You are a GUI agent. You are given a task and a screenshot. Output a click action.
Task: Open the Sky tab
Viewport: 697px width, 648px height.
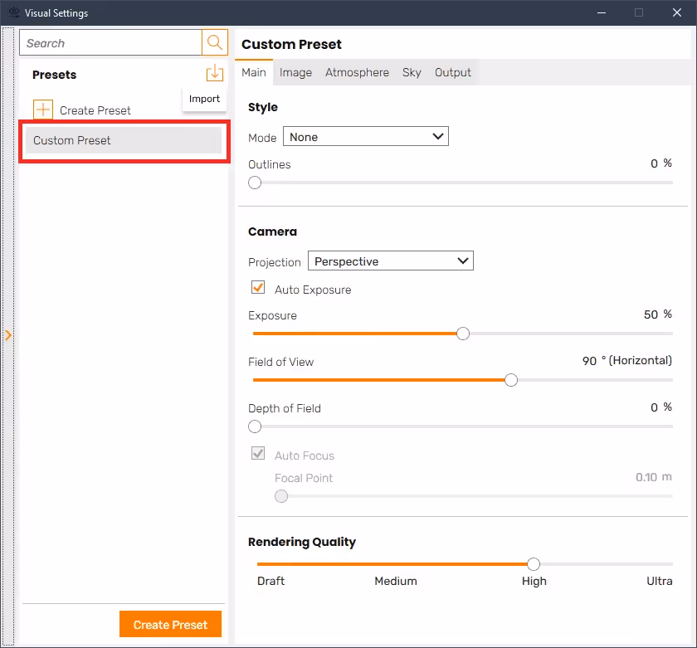pos(412,72)
